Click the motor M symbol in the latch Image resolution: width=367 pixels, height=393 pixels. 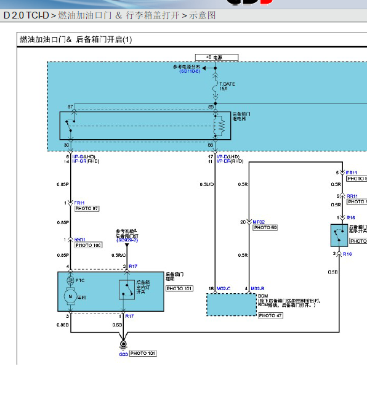[x=70, y=296]
